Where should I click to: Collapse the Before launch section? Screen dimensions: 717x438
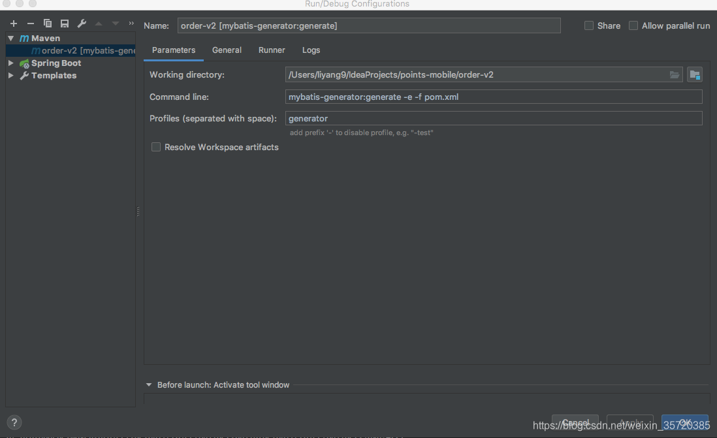[x=149, y=385]
